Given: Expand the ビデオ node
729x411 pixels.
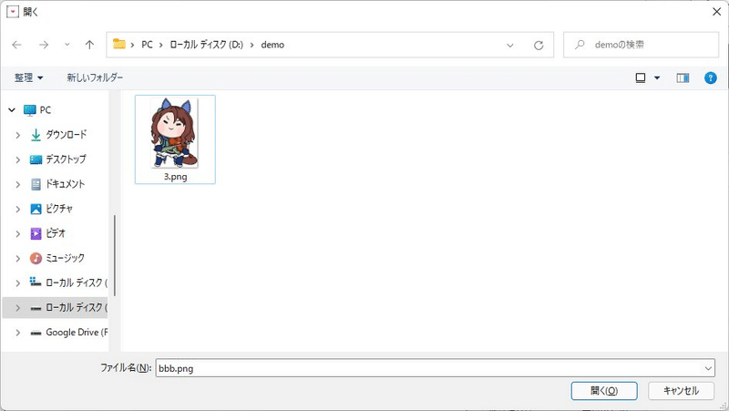Looking at the screenshot, I should point(17,233).
